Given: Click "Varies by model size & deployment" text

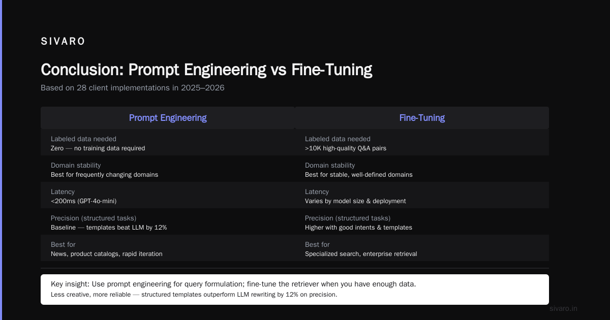Looking at the screenshot, I should pyautogui.click(x=355, y=201).
